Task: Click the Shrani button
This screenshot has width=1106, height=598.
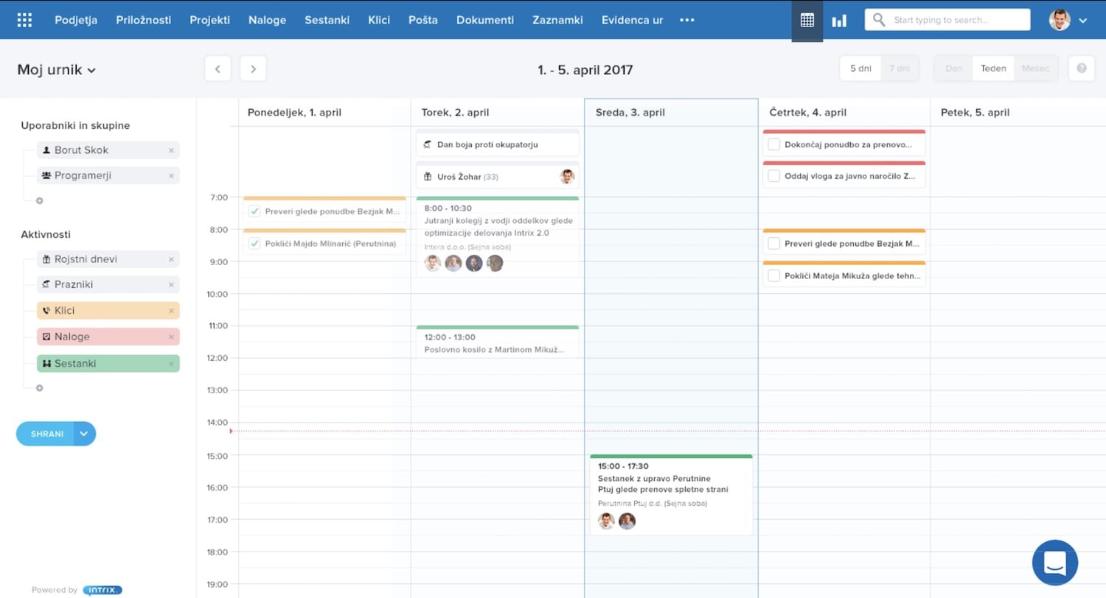Action: (46, 434)
